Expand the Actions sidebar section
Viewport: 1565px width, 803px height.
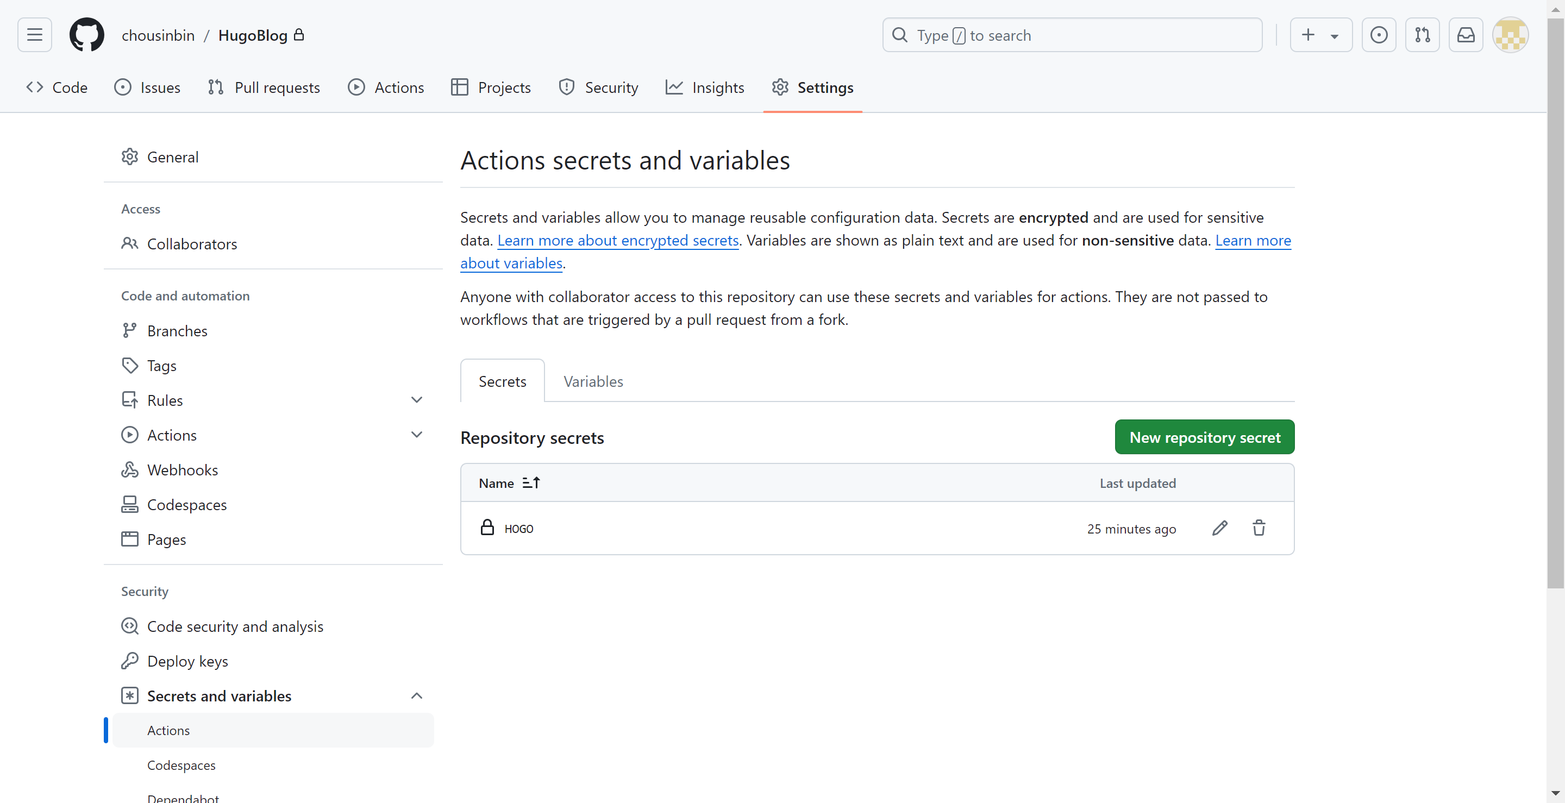click(417, 435)
